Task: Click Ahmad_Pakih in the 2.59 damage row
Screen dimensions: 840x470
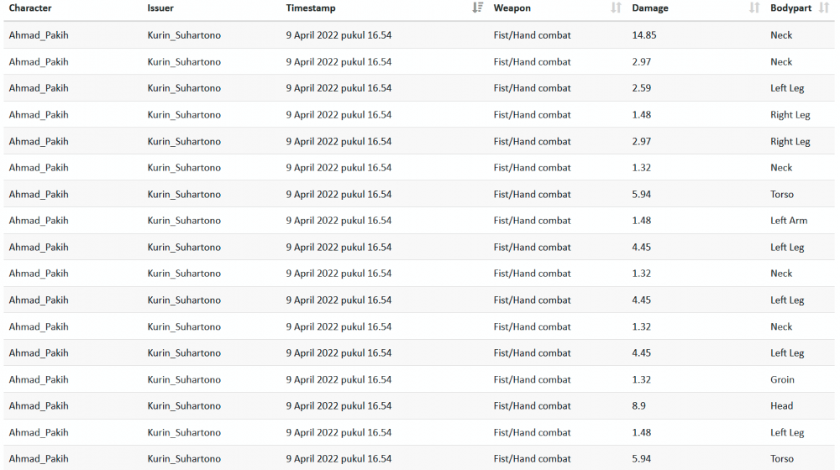Action: click(39, 88)
